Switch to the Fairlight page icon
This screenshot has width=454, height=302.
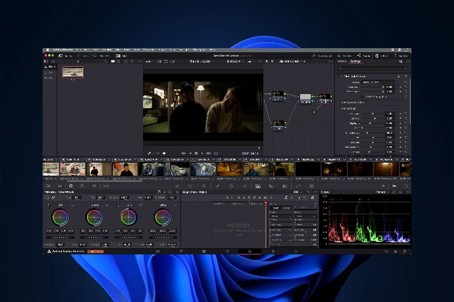pyautogui.click(x=273, y=252)
